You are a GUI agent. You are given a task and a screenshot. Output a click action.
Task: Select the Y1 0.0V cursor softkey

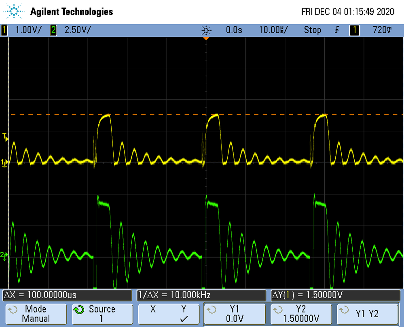pos(235,314)
